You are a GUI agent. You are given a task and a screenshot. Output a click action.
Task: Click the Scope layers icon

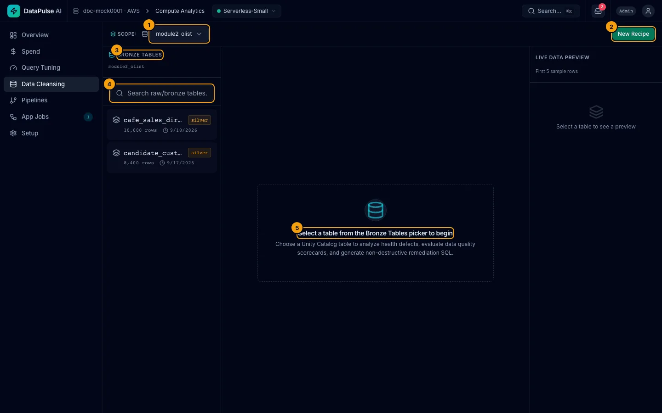click(113, 34)
